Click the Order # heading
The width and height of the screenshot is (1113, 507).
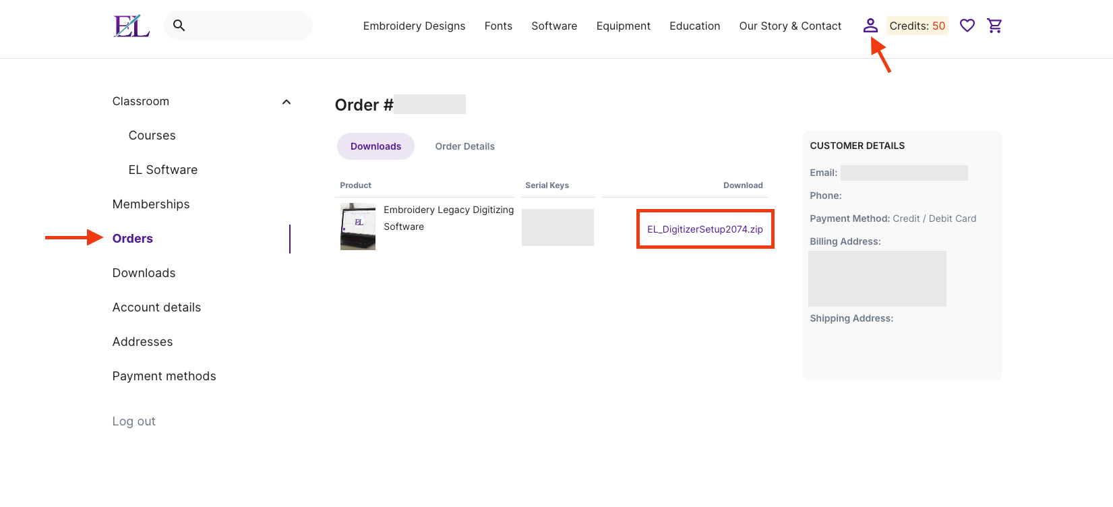coord(364,105)
